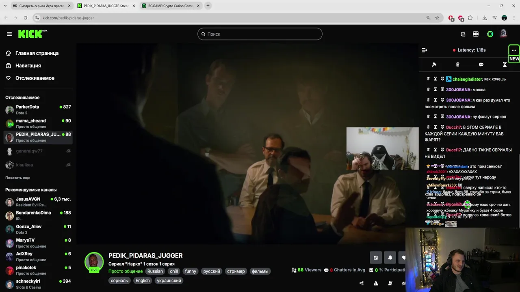The width and height of the screenshot is (520, 292).
Task: Click the NDK badge icon in header
Action: 476,34
